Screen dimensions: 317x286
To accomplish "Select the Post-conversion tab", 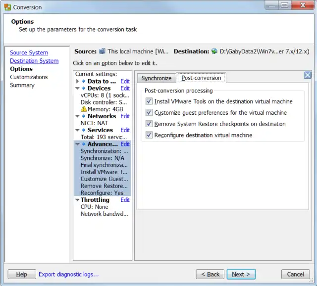I will tap(201, 78).
